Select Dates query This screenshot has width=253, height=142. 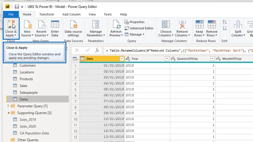38,99
